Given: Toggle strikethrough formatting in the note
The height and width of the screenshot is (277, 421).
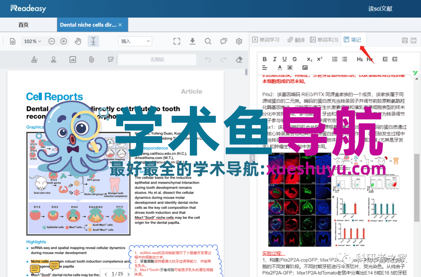Looking at the screenshot, I should coord(294,59).
